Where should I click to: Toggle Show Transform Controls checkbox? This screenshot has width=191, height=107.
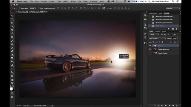(x=39, y=8)
